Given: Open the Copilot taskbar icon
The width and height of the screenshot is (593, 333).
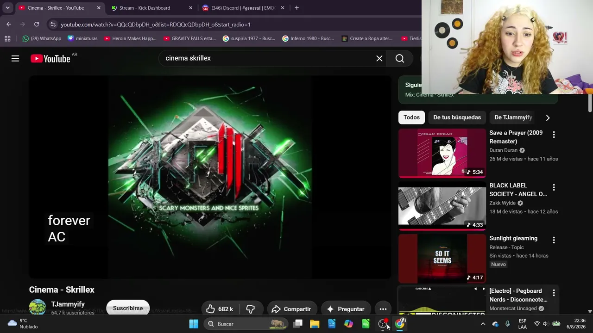Looking at the screenshot, I should coord(348,324).
